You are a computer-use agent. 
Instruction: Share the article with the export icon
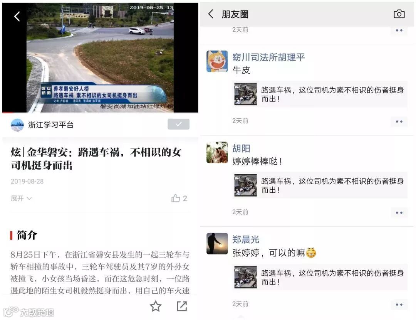click(182, 306)
